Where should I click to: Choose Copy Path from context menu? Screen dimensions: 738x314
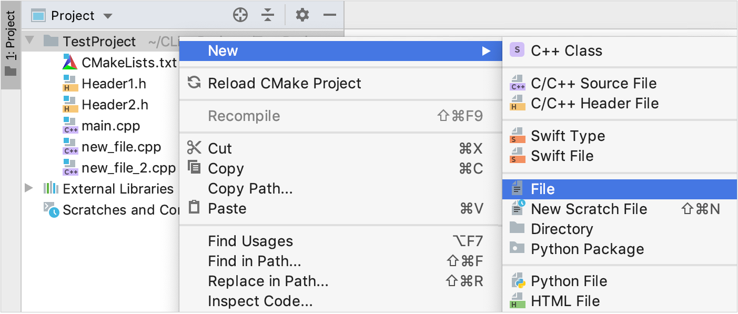(x=250, y=188)
